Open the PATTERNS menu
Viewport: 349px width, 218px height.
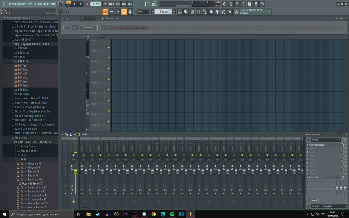click(x=22, y=4)
